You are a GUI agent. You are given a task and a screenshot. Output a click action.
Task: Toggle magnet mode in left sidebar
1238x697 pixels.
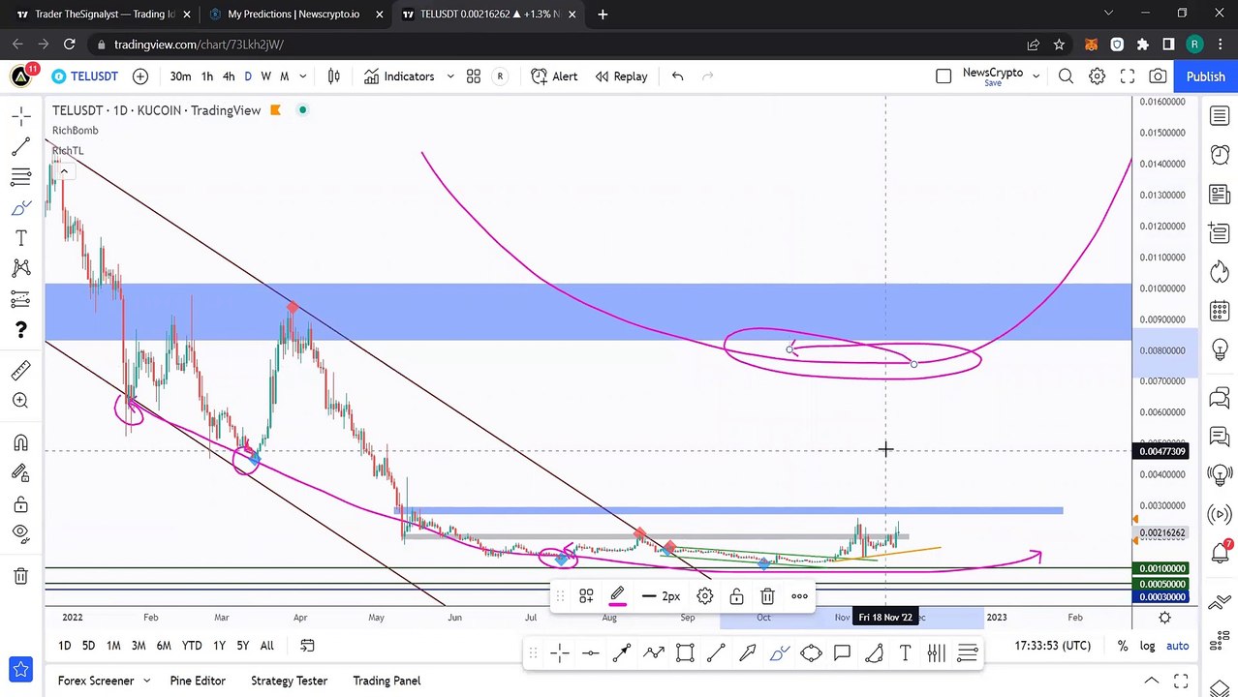20,443
